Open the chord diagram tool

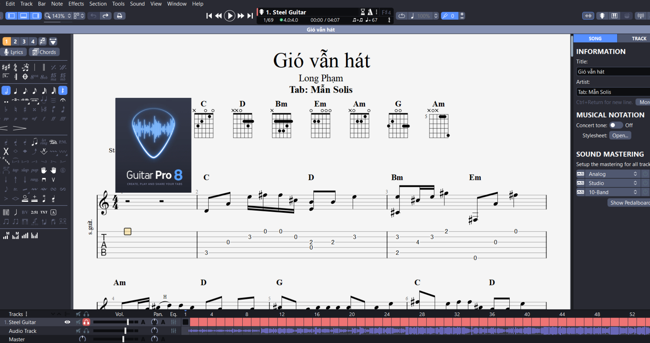tap(6, 212)
